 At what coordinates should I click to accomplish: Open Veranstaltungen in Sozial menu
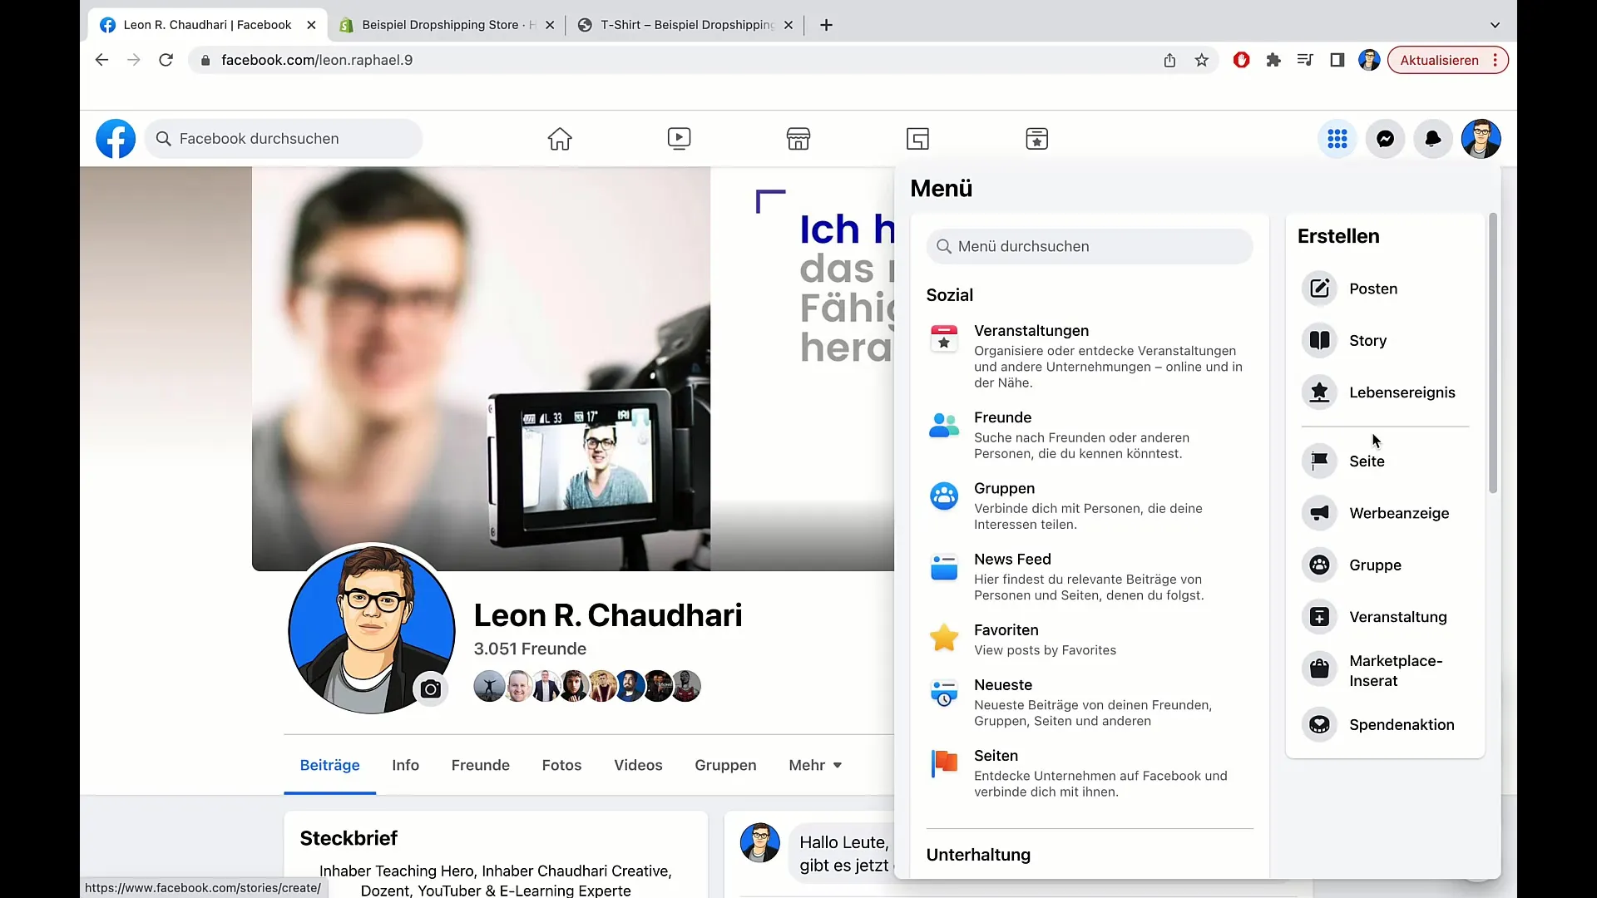(x=1090, y=356)
